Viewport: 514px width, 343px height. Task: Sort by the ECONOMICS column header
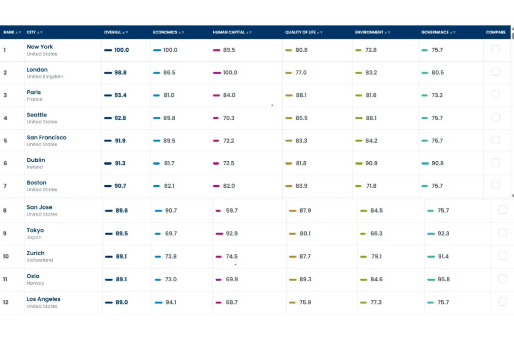click(168, 32)
